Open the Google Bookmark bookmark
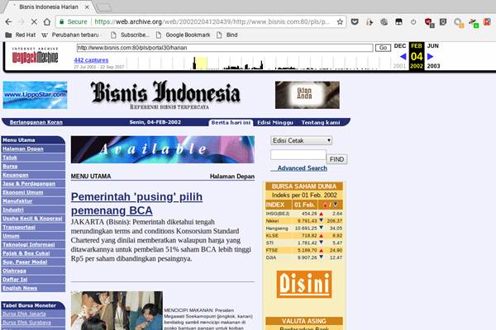This screenshot has width=496, height=330. pyautogui.click(x=183, y=35)
